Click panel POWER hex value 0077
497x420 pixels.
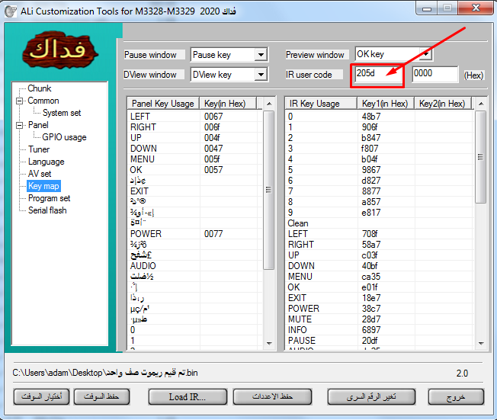(213, 234)
